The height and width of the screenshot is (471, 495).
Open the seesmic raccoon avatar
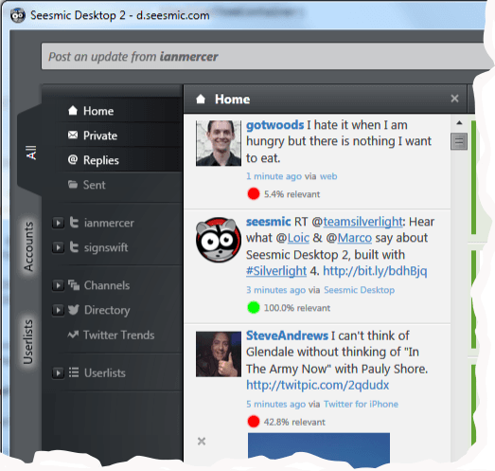coord(218,240)
